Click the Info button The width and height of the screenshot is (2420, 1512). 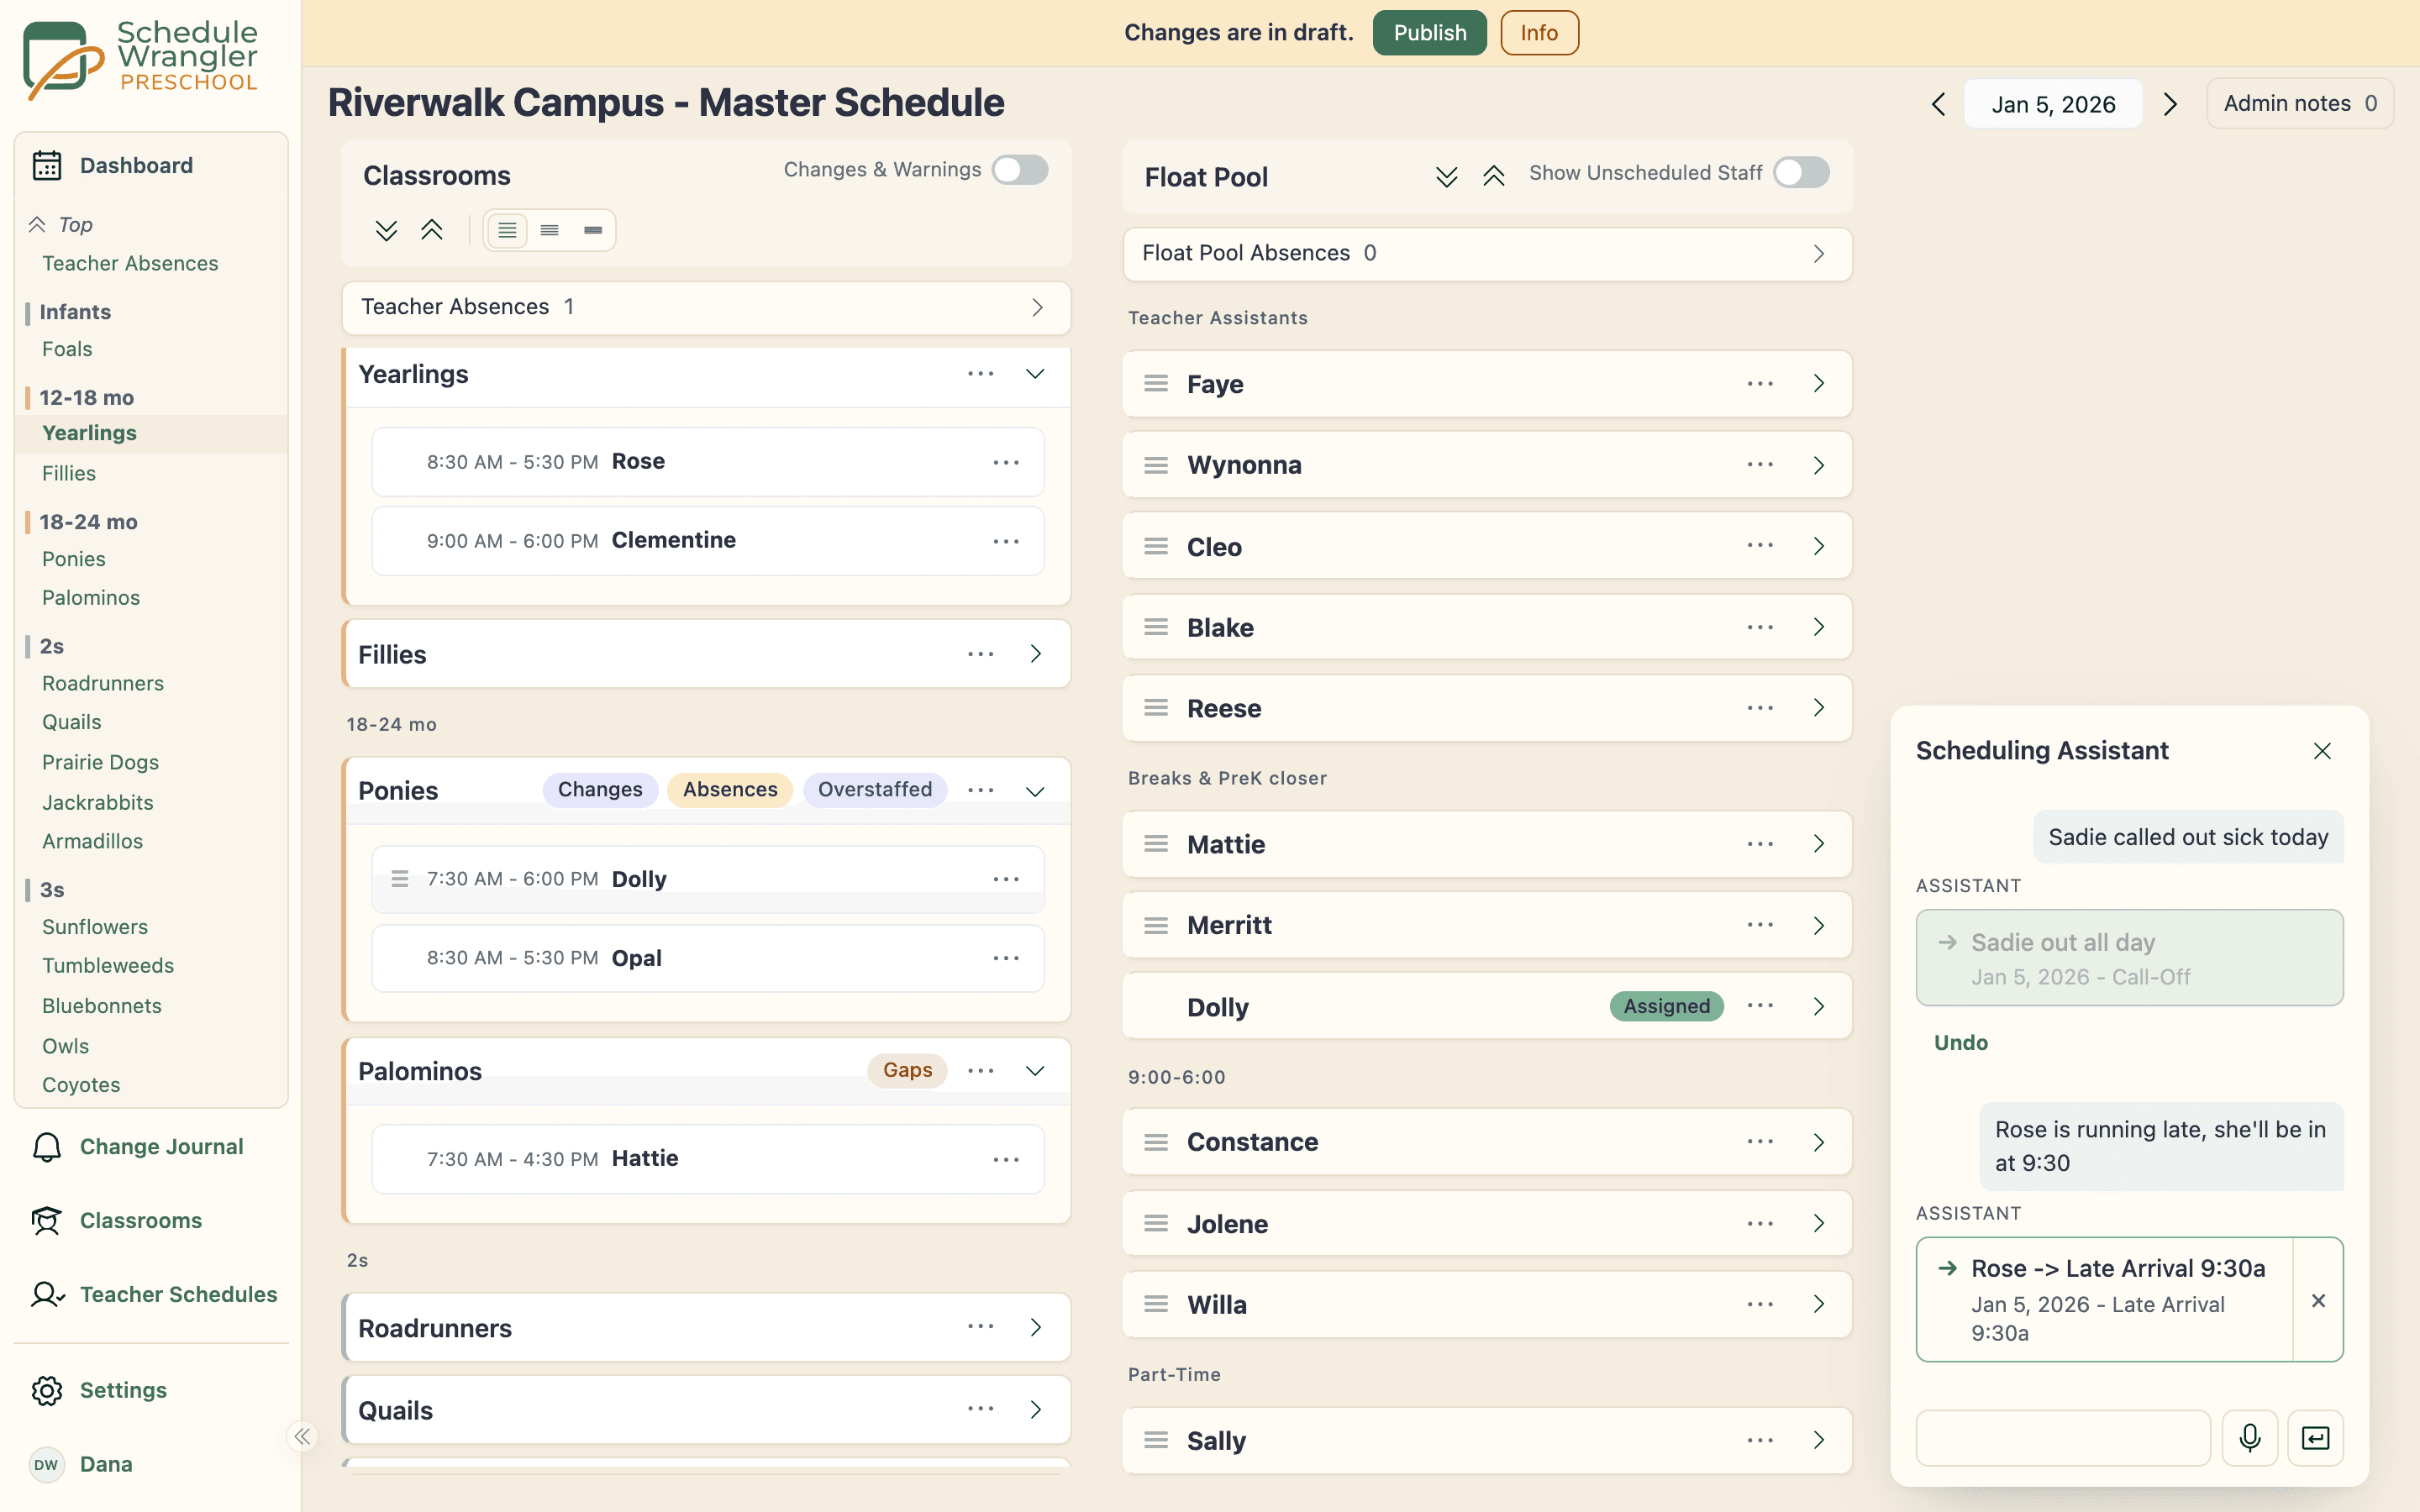[x=1539, y=33]
